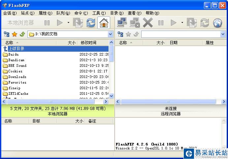
Task: Click the queue 备注 column header
Action: coord(99,121)
